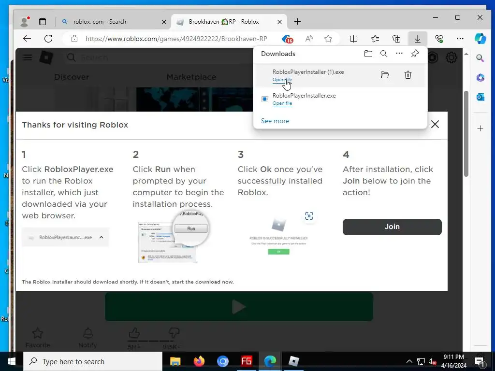Close the roblox.com - Search tab

pos(164,22)
